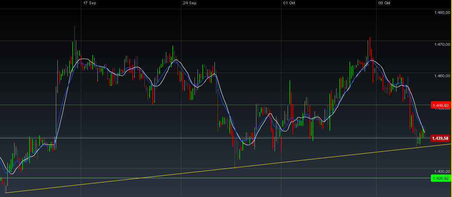Select the 08 Okt date label
Screen dimensions: 452x197
coord(384,3)
